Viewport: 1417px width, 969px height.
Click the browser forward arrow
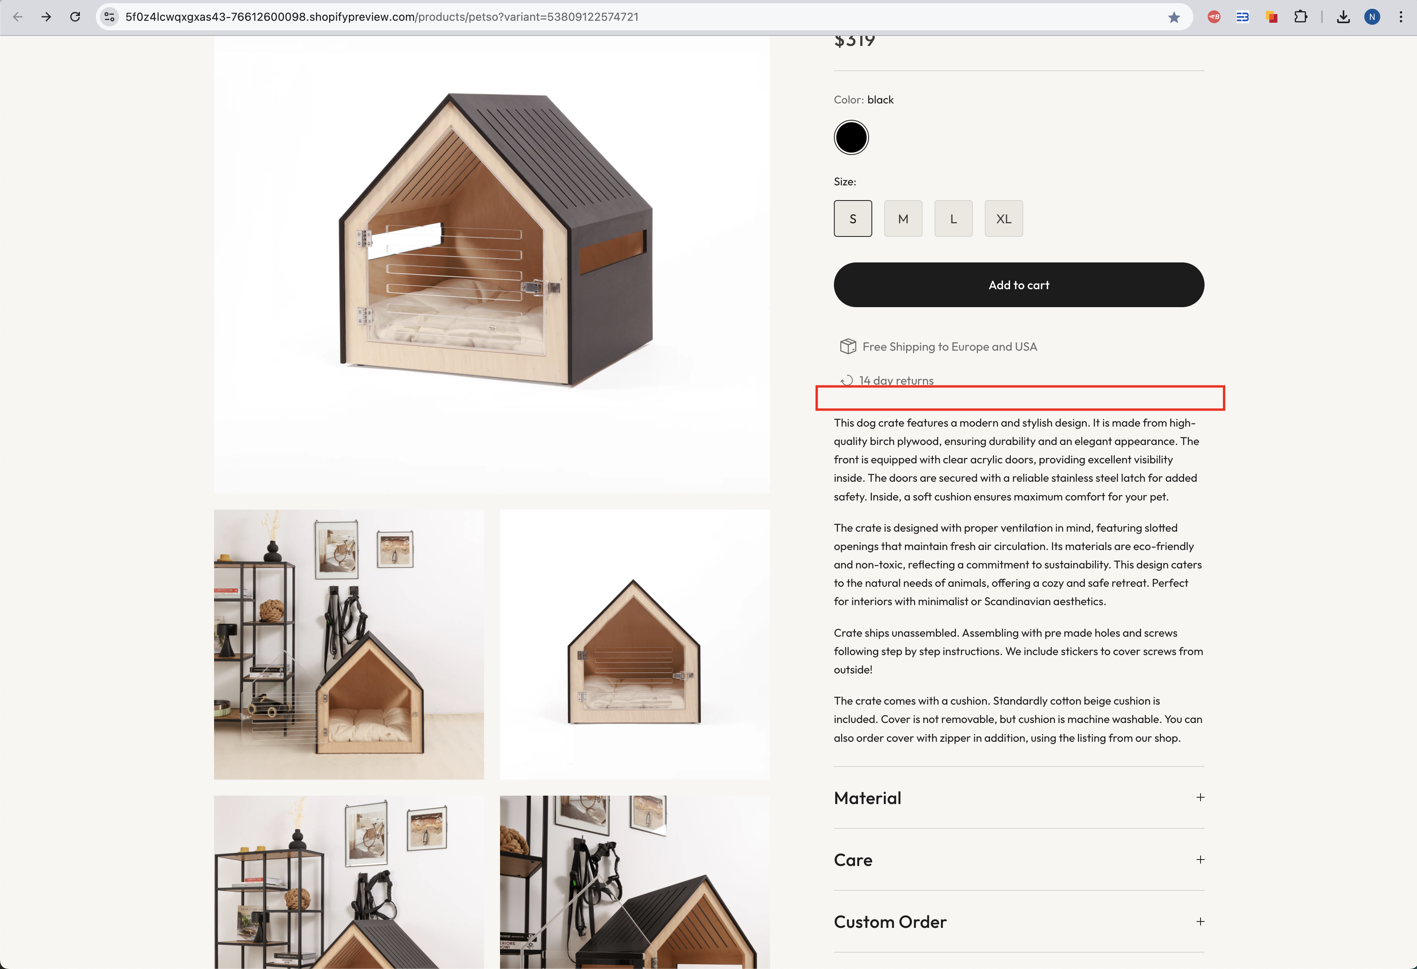(x=46, y=16)
